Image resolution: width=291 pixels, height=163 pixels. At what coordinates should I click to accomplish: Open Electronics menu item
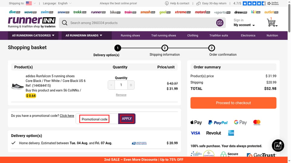pyautogui.click(x=248, y=36)
